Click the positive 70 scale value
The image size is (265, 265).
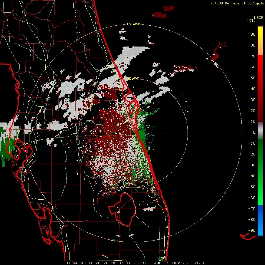pyautogui.click(x=253, y=56)
